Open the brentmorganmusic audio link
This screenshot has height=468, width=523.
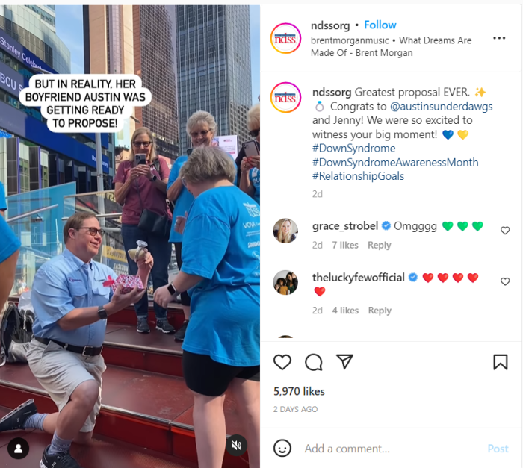350,40
